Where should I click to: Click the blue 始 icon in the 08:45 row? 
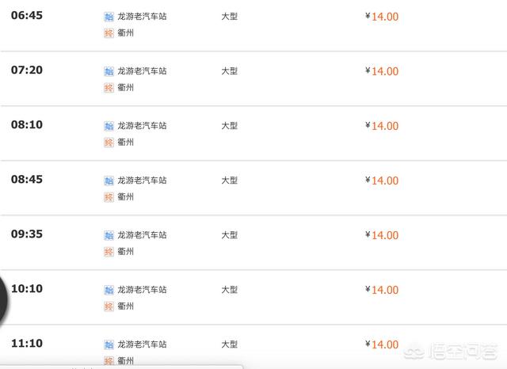(109, 181)
